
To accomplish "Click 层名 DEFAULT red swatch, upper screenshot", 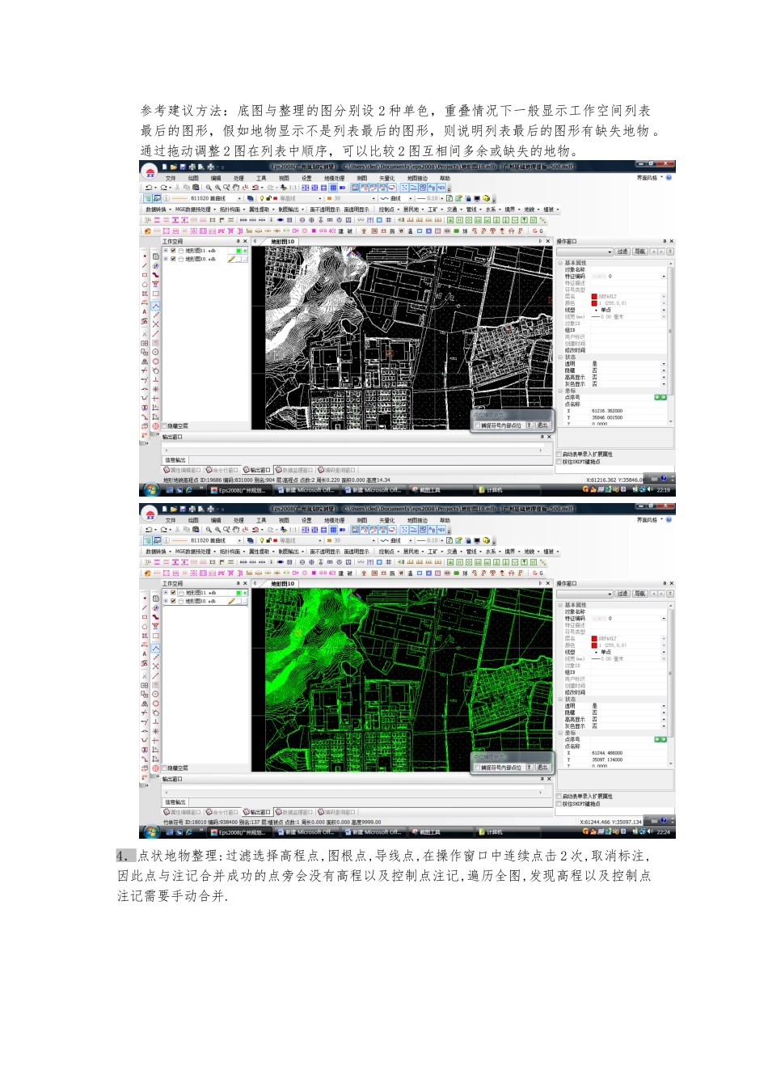I will pos(594,296).
